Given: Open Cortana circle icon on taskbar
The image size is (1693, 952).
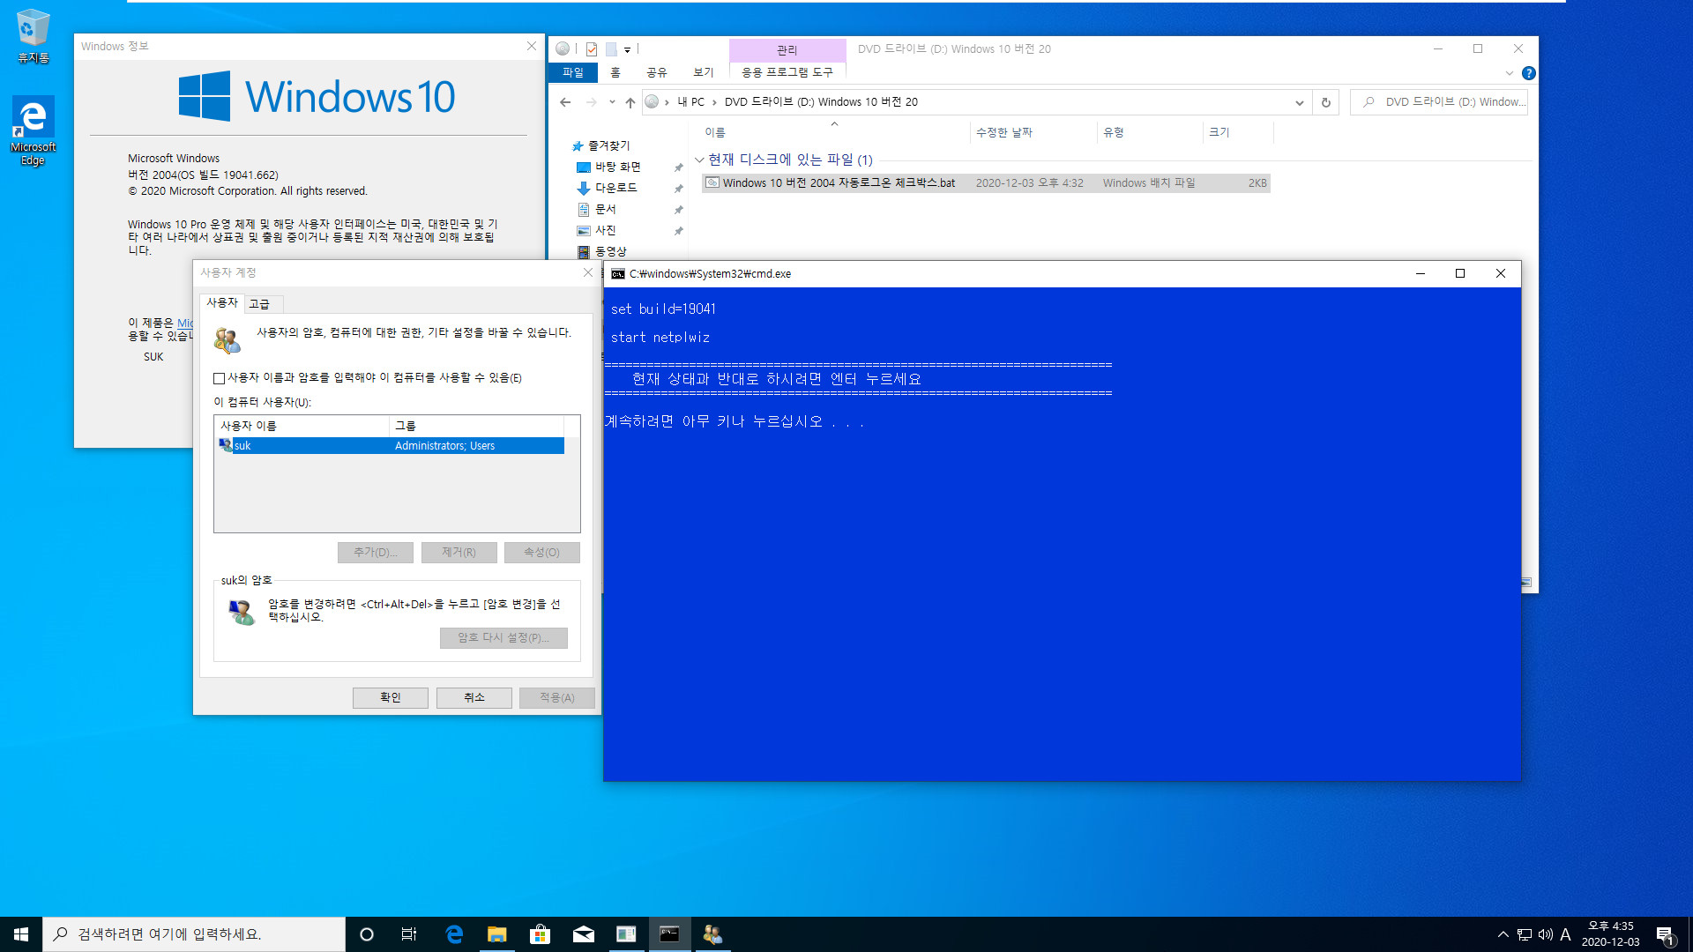Looking at the screenshot, I should pos(367,934).
